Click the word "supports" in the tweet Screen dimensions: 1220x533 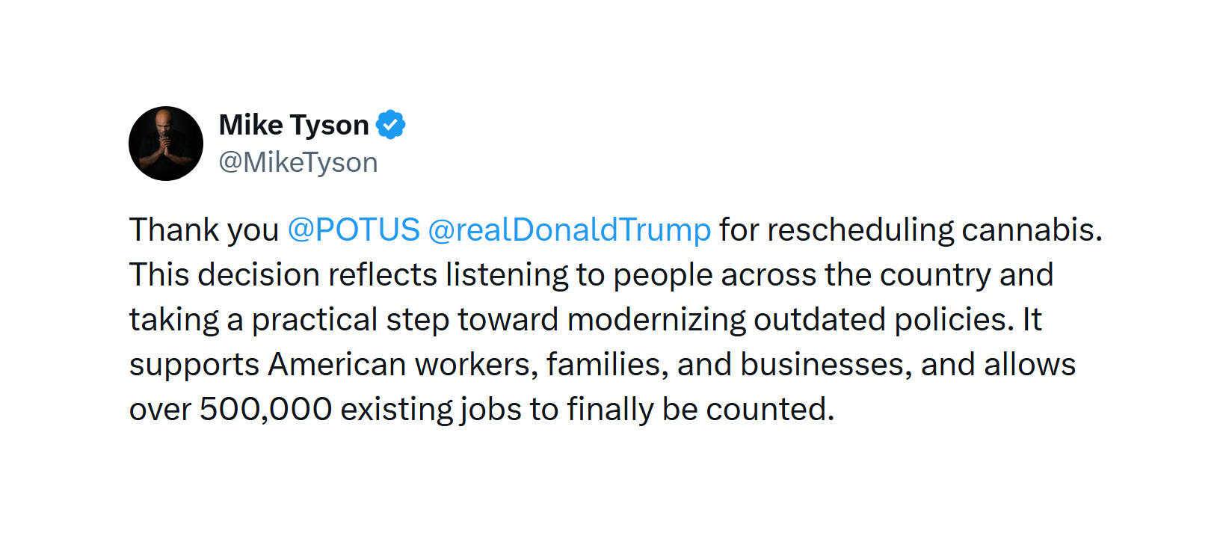click(x=194, y=366)
